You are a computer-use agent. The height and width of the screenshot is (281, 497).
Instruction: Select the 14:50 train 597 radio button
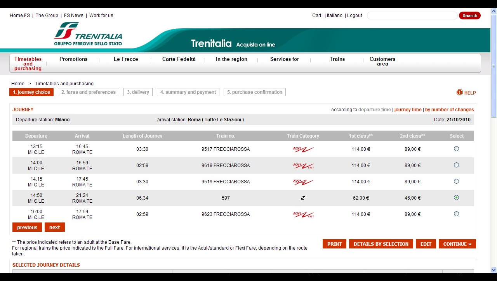click(x=456, y=198)
